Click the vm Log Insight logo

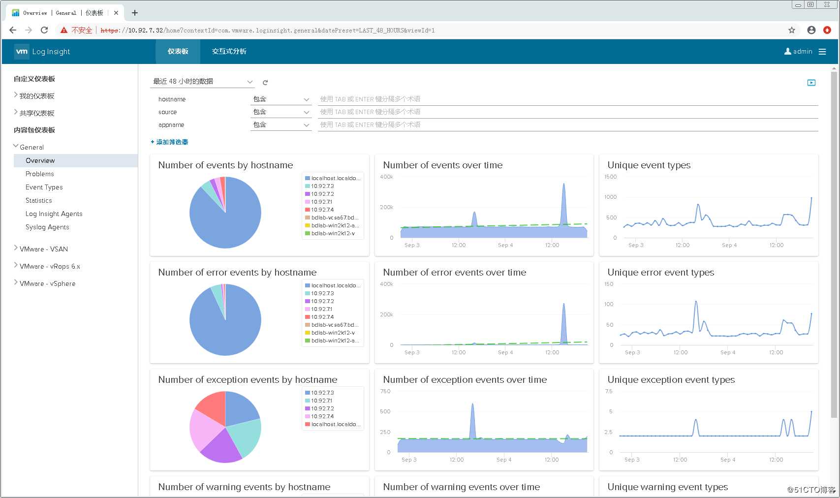[42, 51]
